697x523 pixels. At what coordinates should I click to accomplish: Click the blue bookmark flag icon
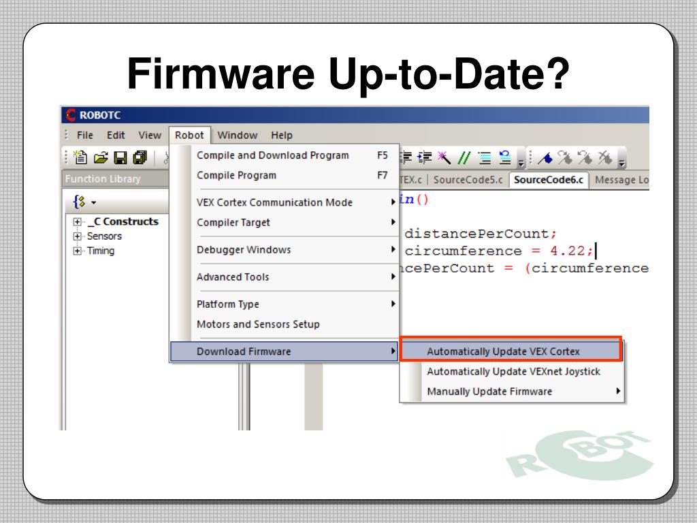[x=545, y=158]
